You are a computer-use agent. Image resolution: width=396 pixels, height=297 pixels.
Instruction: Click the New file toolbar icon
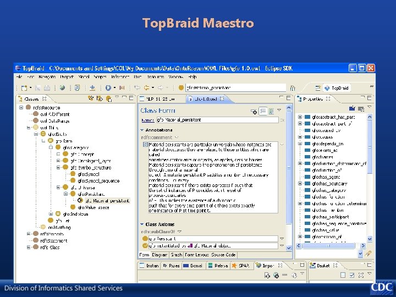point(24,88)
